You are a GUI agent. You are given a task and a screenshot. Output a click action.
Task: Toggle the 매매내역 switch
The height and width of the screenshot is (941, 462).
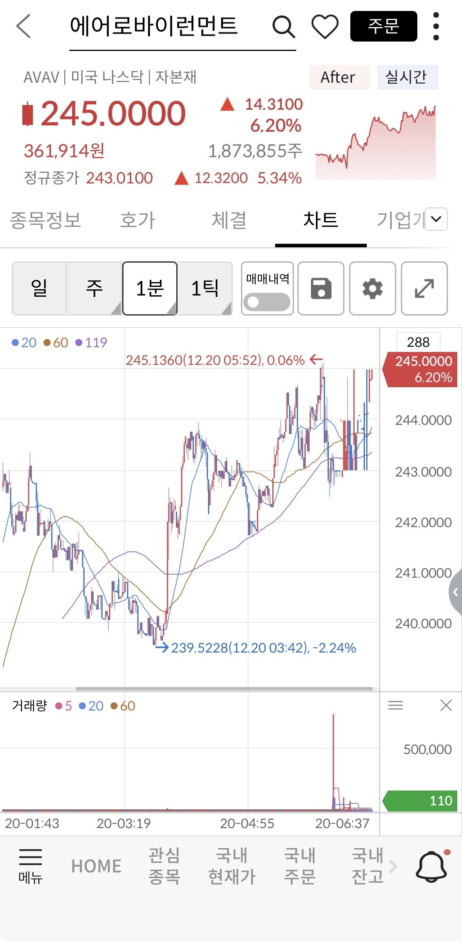click(x=267, y=302)
